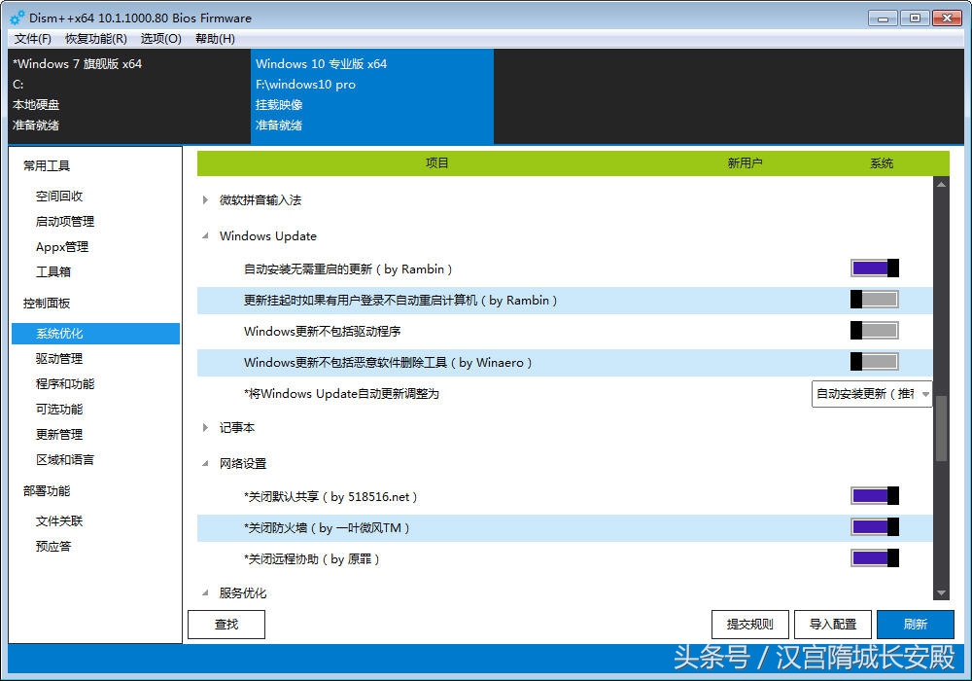Click the 系统 column header
972x681 pixels.
pos(882,163)
